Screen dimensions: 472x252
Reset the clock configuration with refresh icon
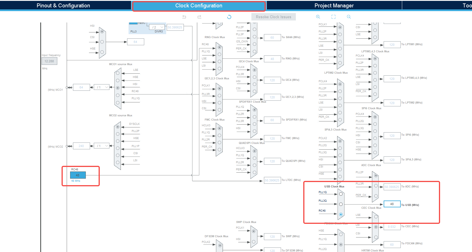[x=229, y=17]
